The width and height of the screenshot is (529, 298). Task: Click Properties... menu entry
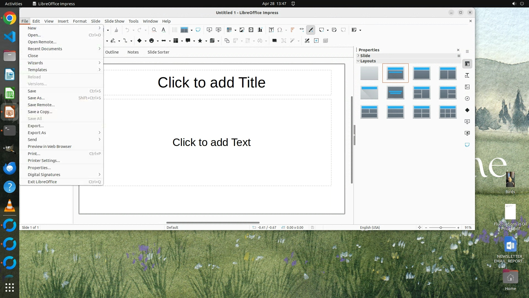pos(39,167)
